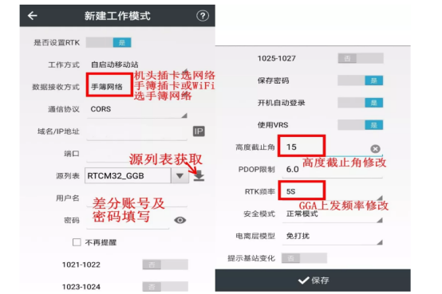The image size is (442, 294).
Task: Click the 使用VRS label
Action: pos(273,125)
